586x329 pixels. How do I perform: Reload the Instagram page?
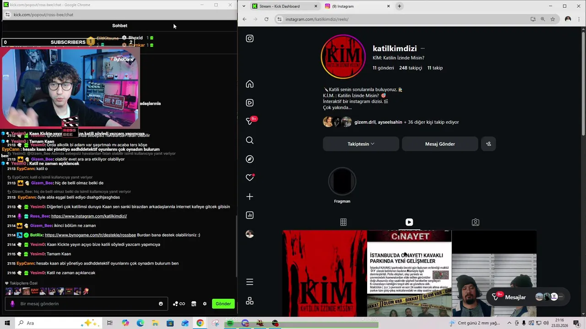pos(266,19)
